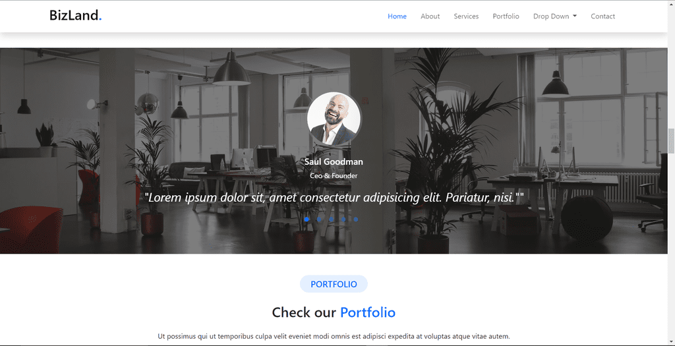
Task: Go to Contact in navigation
Action: tap(602, 16)
